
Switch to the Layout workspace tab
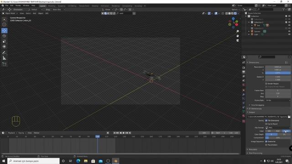[x=42, y=6]
